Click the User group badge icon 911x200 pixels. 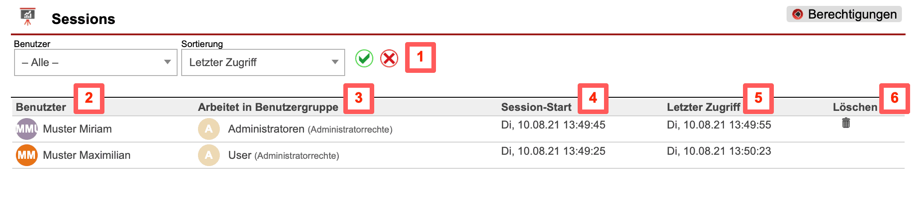[x=209, y=155]
